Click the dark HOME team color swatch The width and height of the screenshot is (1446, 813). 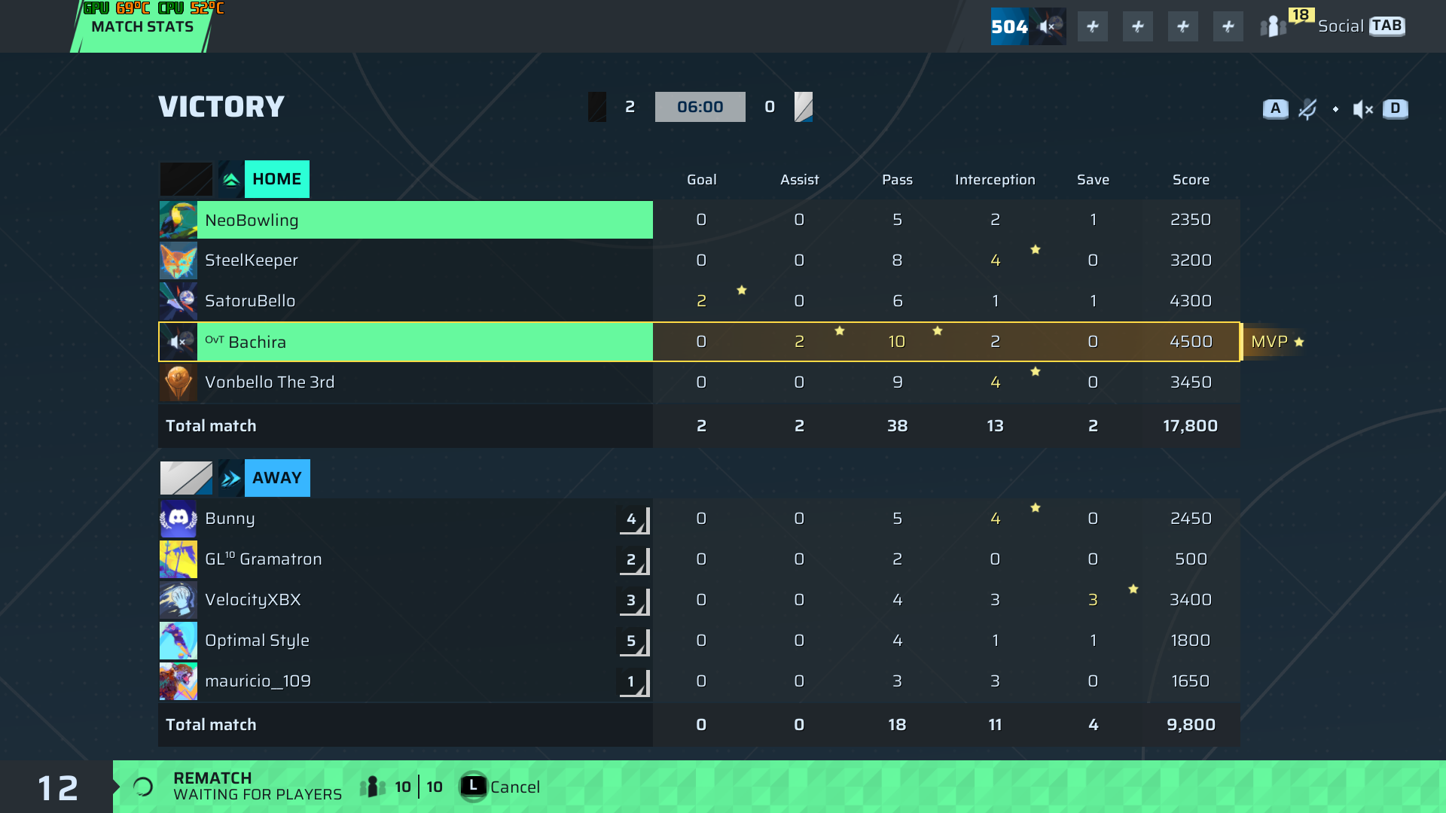point(186,179)
